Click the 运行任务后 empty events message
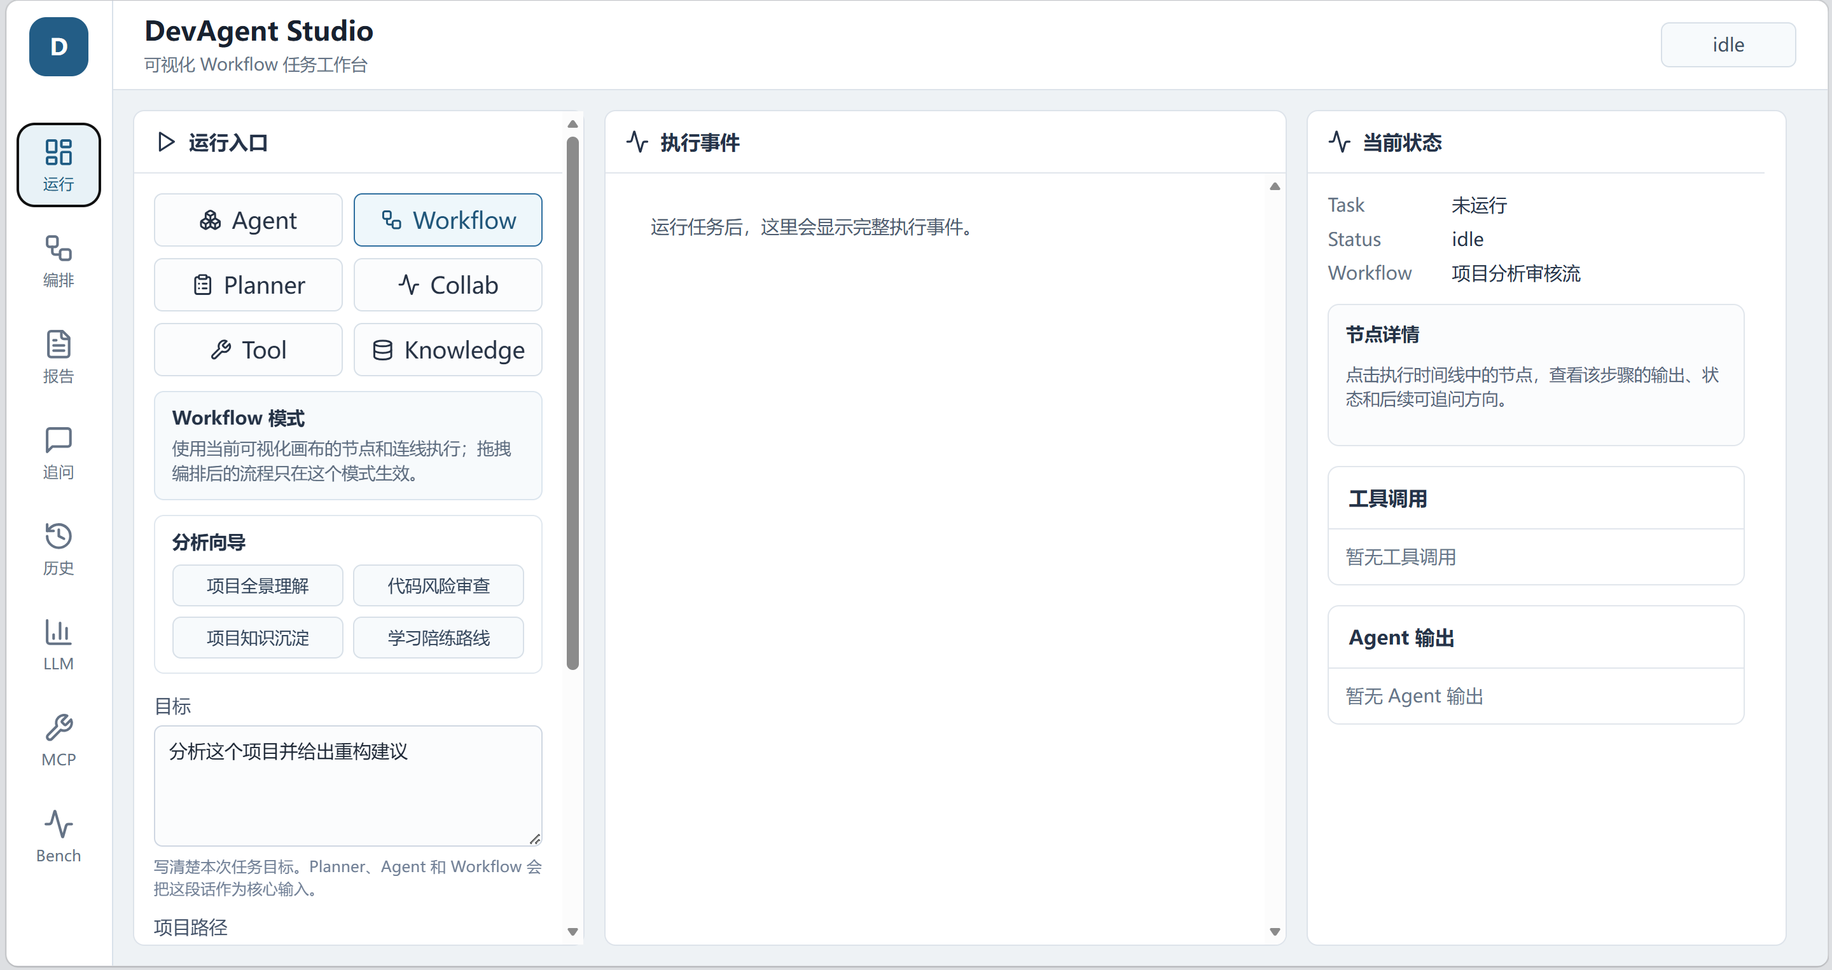Screen dimensions: 1832x970 click(x=814, y=228)
